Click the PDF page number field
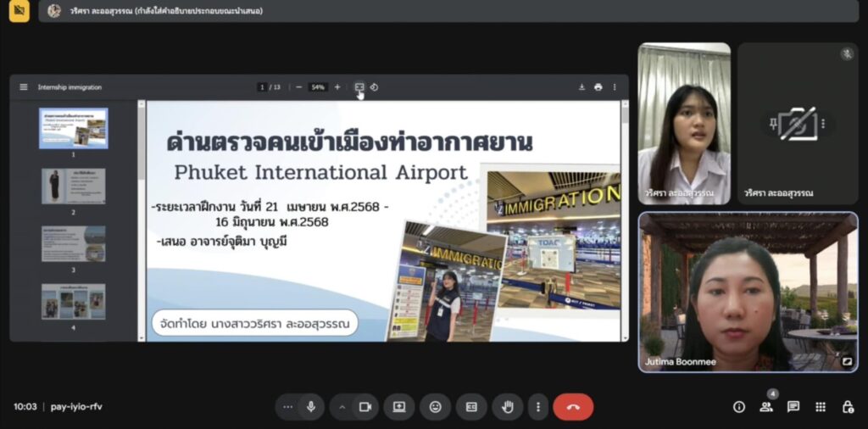 (263, 87)
